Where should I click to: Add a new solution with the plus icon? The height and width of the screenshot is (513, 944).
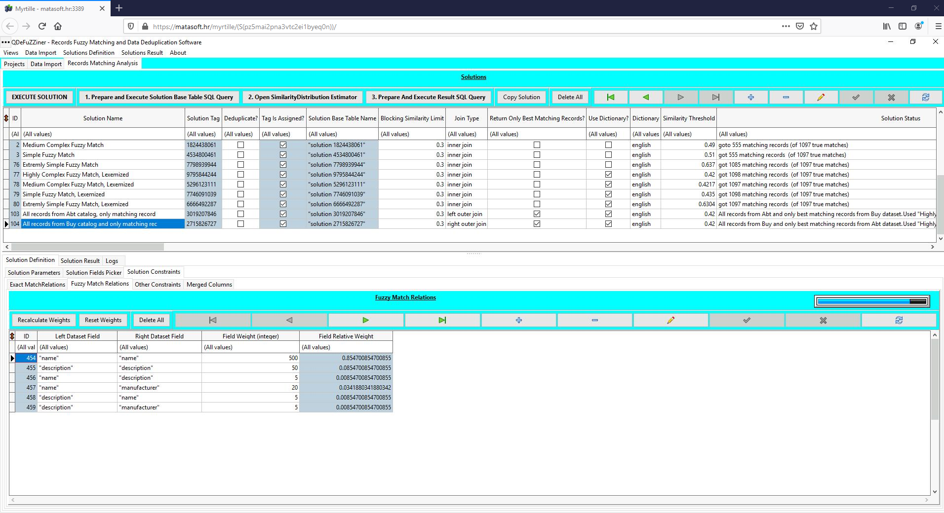(x=750, y=97)
